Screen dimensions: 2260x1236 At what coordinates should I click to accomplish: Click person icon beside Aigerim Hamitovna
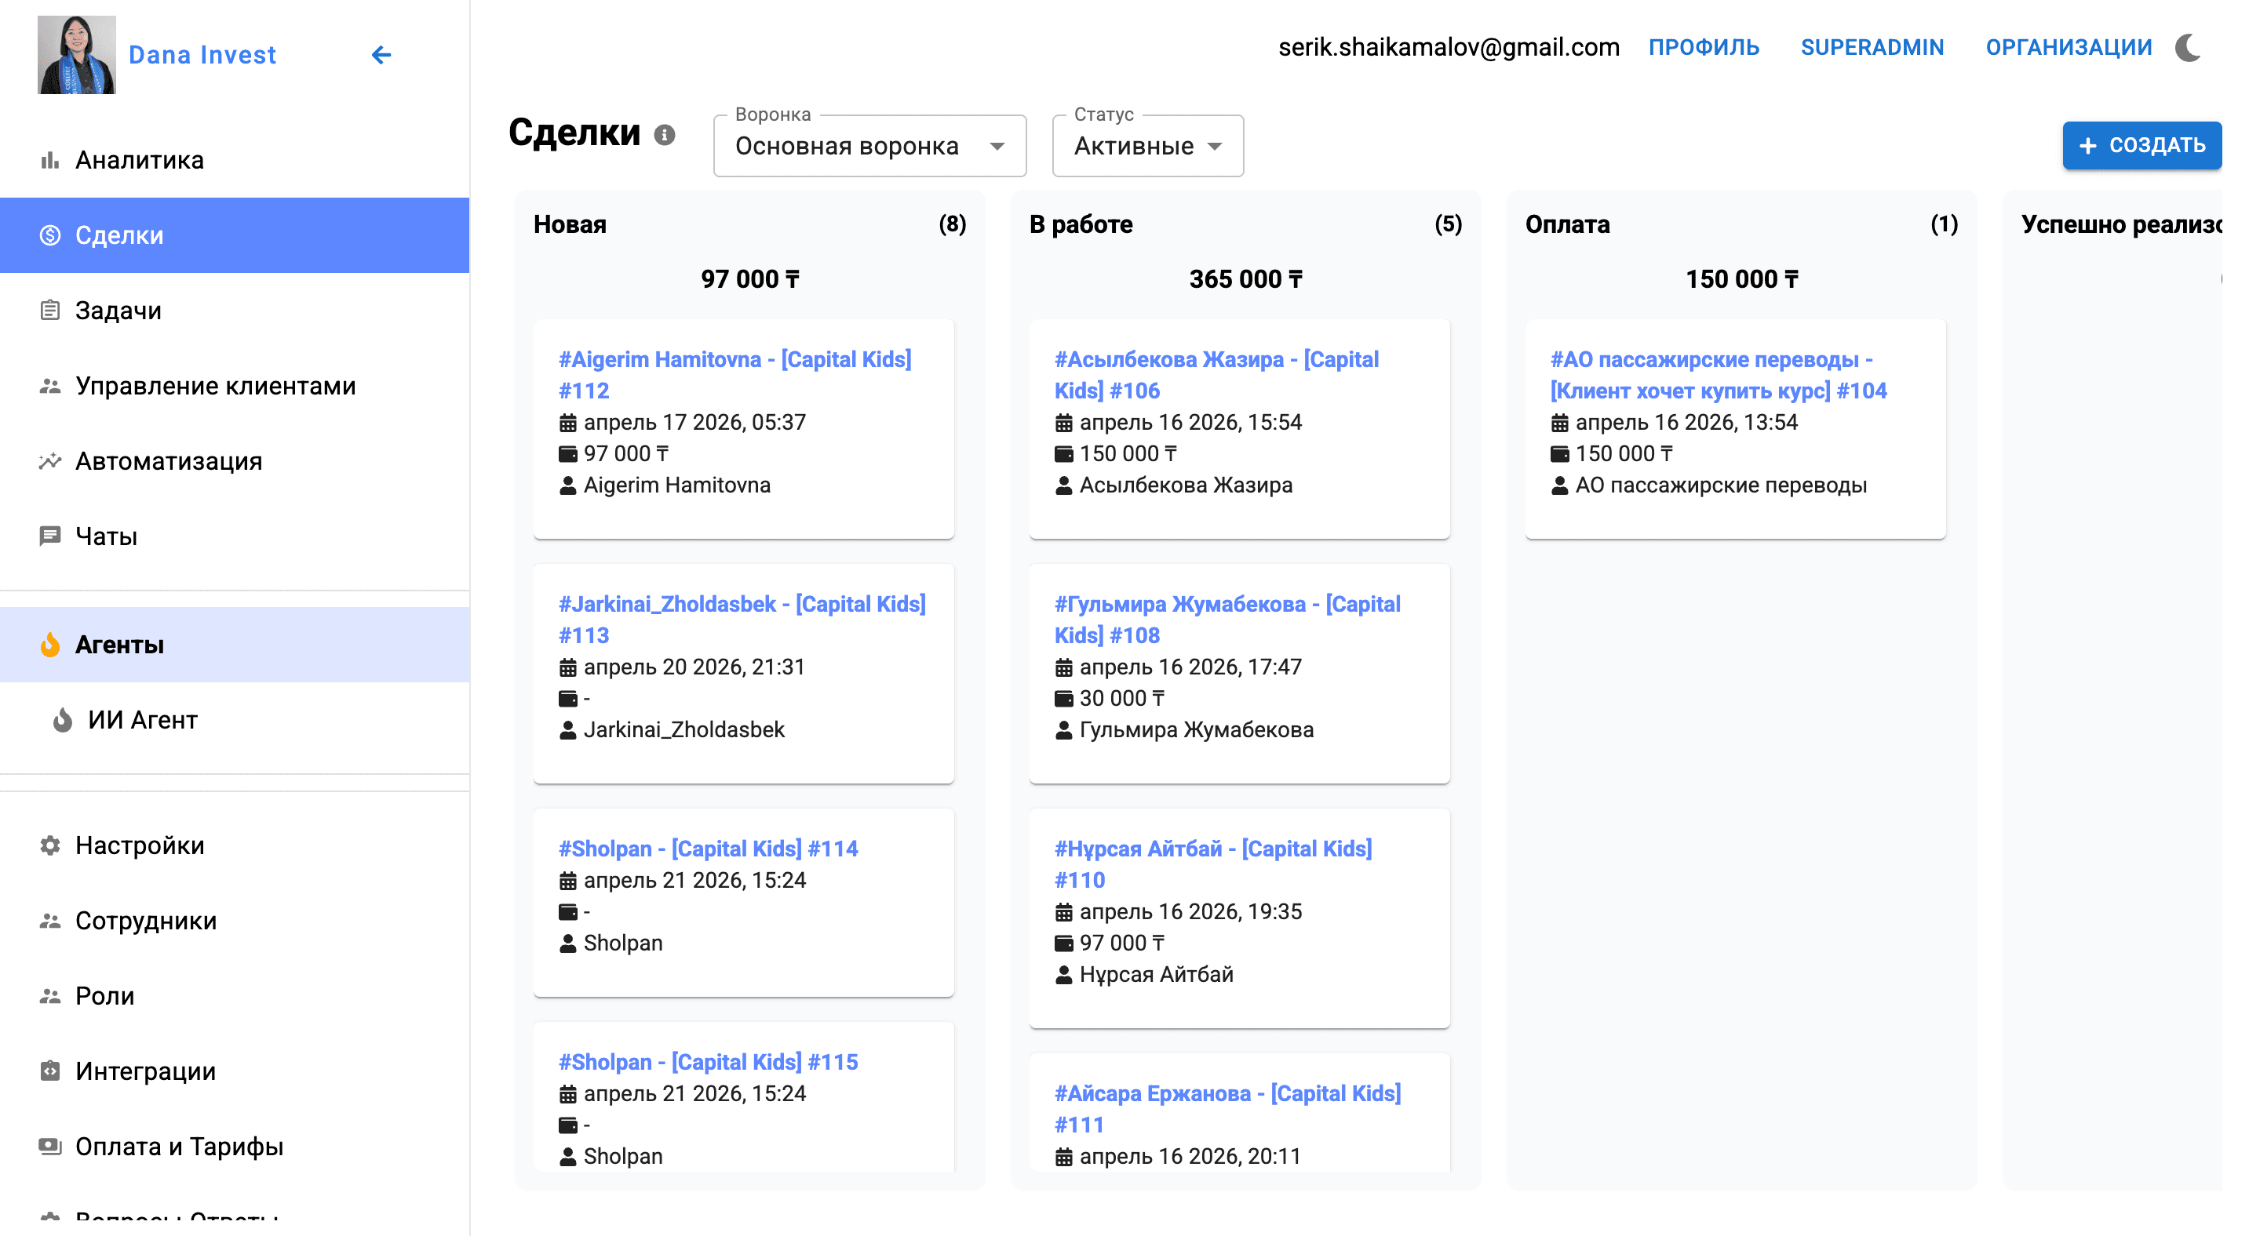567,485
